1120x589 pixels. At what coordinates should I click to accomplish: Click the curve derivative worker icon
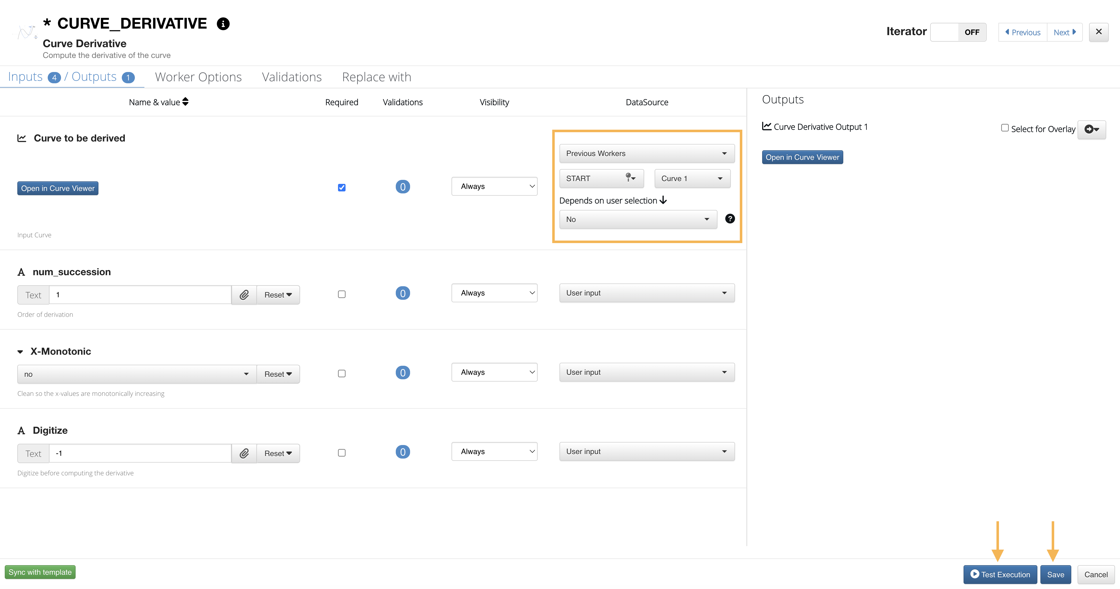27,33
